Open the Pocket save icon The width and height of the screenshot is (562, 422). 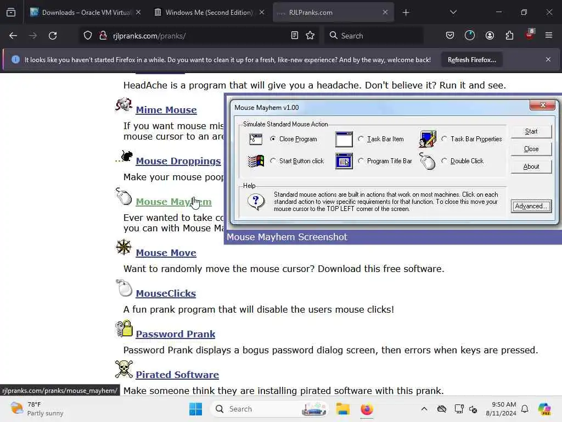pos(450,36)
